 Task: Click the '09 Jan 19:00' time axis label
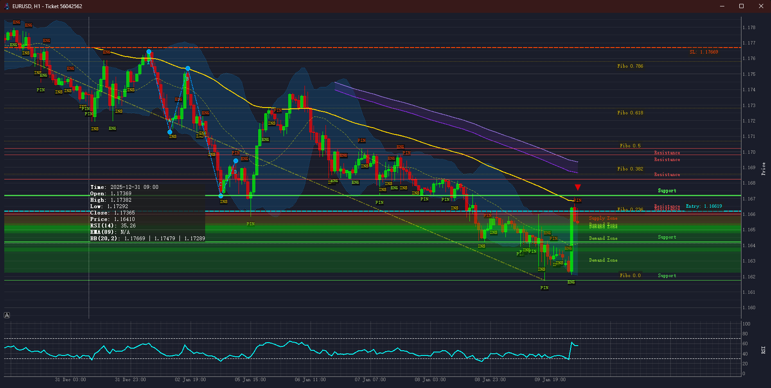coord(550,379)
